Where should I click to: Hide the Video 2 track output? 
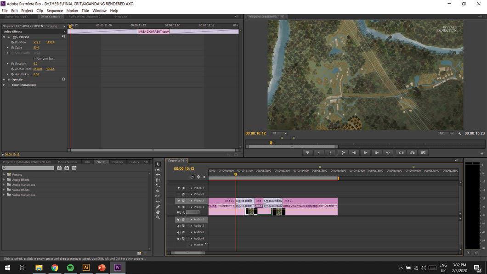(179, 201)
